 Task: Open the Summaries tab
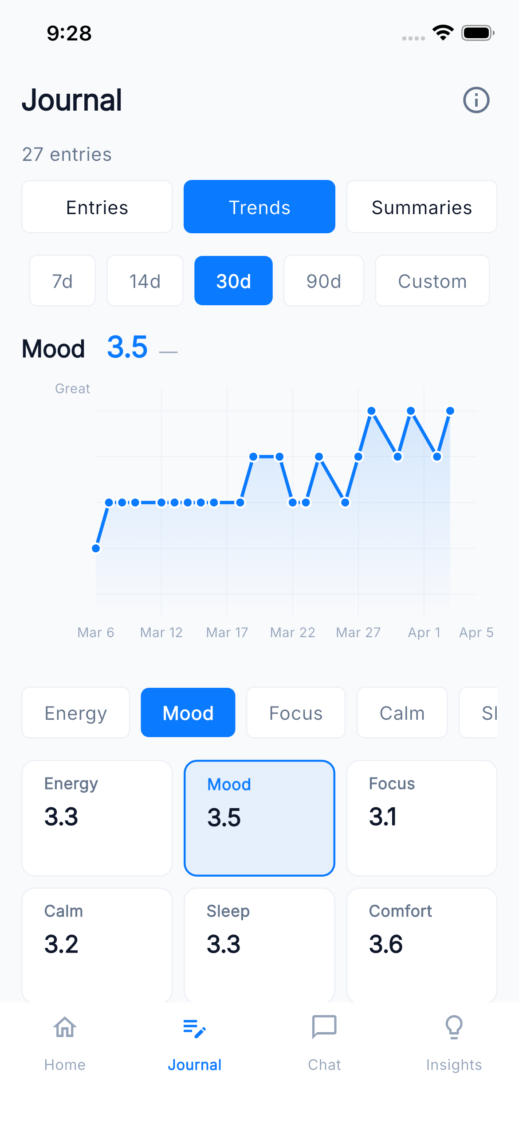[421, 207]
